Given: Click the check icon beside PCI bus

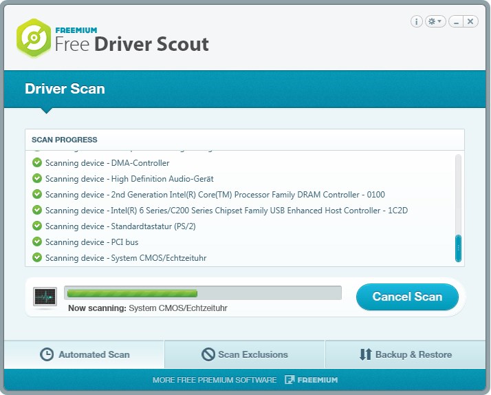Looking at the screenshot, I should coord(37,242).
